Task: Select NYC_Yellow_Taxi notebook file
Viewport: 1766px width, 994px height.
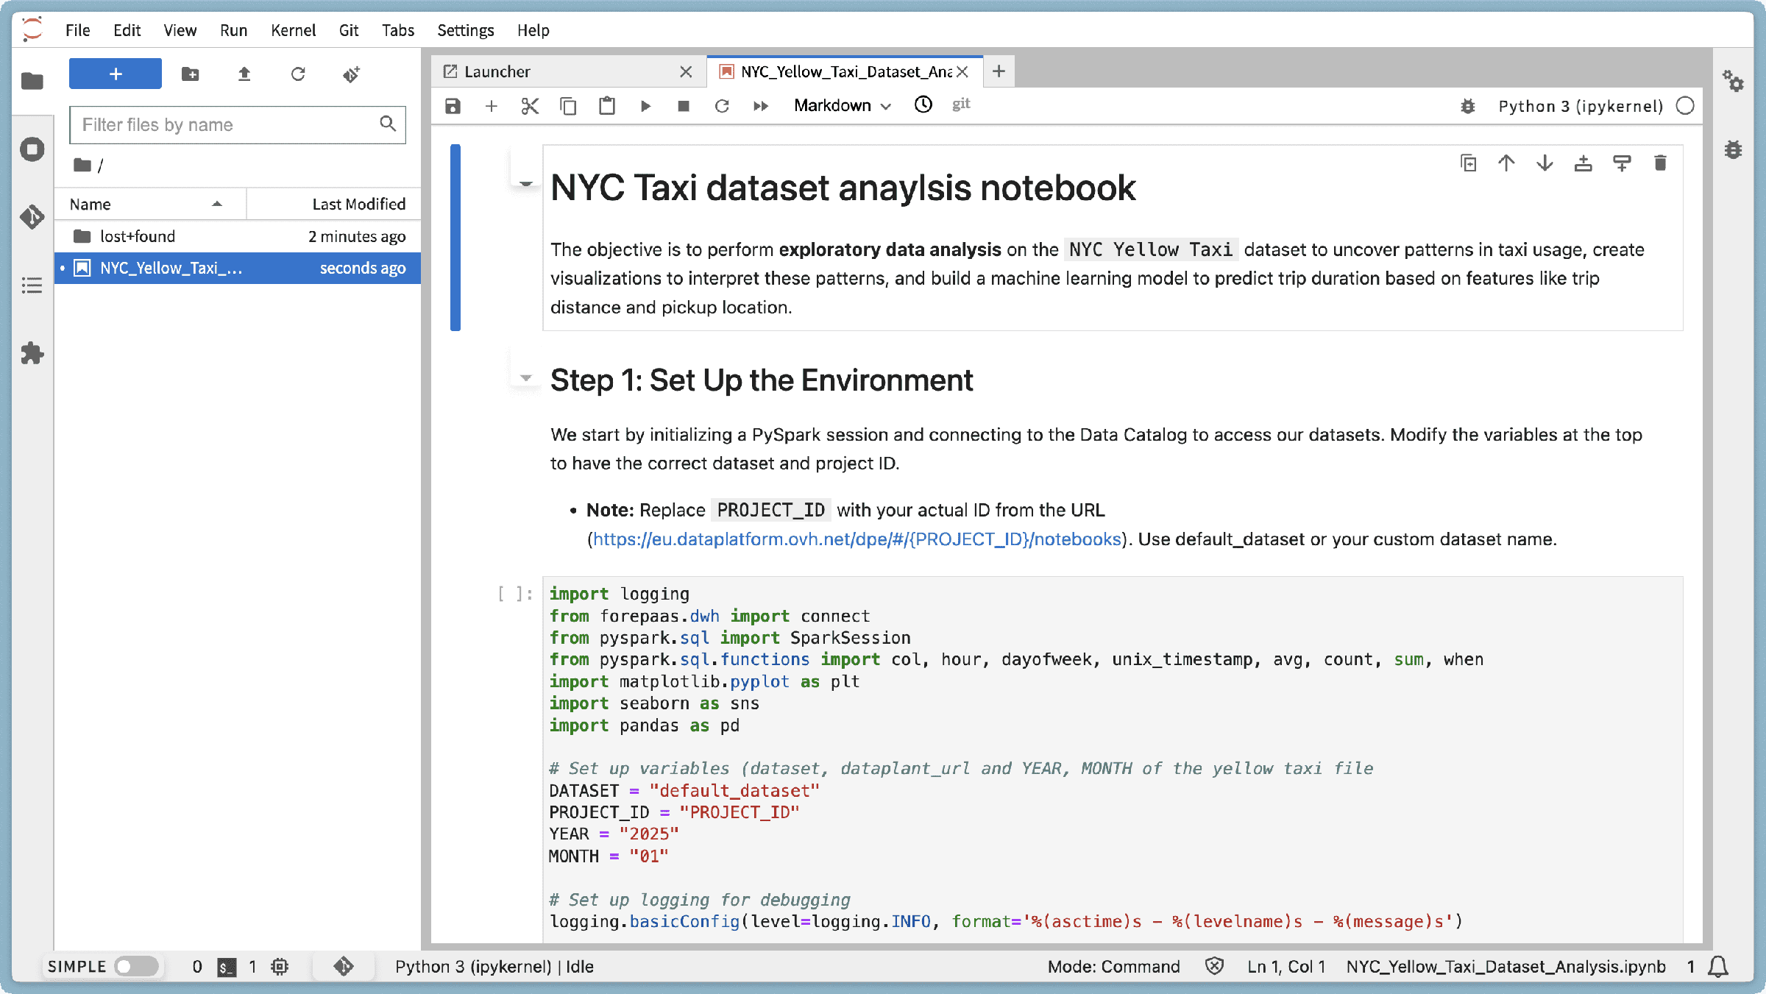Action: 238,268
